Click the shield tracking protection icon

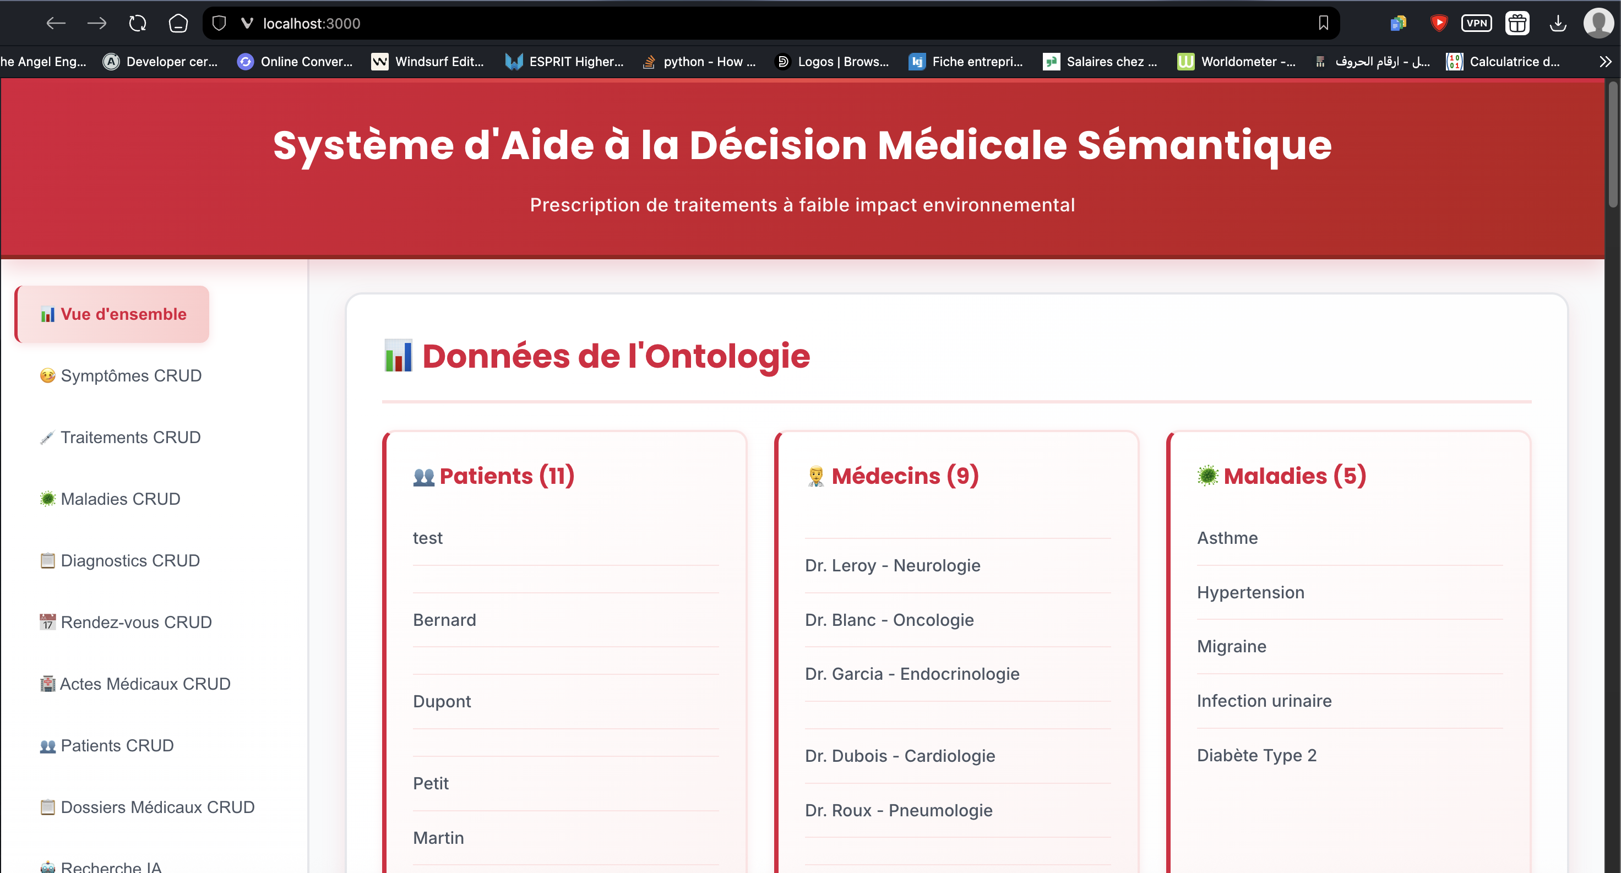click(219, 23)
